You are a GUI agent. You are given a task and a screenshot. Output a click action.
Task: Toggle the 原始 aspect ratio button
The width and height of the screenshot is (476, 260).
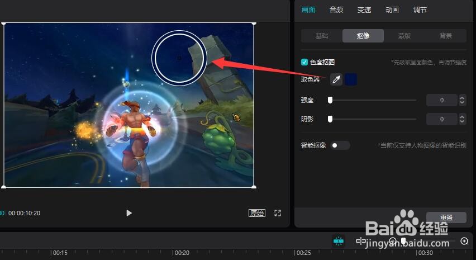click(x=257, y=213)
